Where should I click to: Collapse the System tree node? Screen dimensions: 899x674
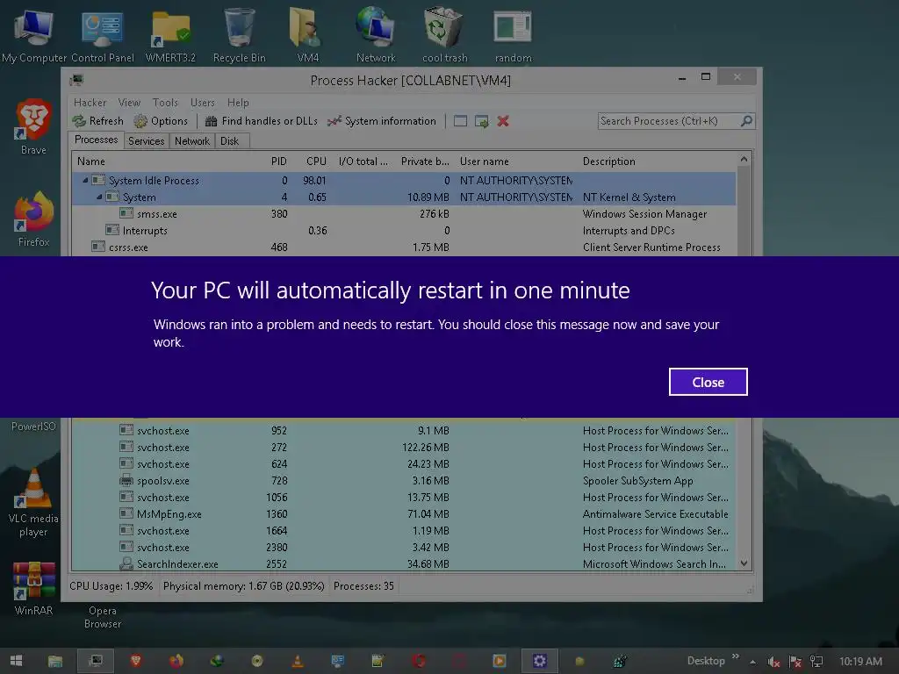(x=99, y=197)
